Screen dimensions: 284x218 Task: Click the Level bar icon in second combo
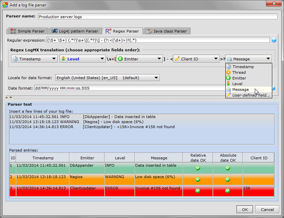[63, 59]
